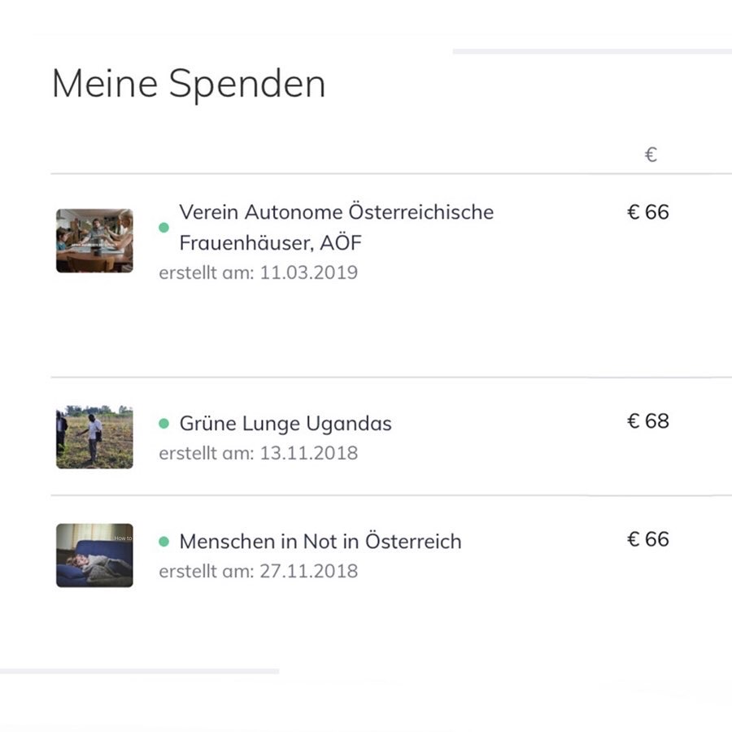
Task: Open the Menschen in Not thumbnail
Action: point(94,555)
